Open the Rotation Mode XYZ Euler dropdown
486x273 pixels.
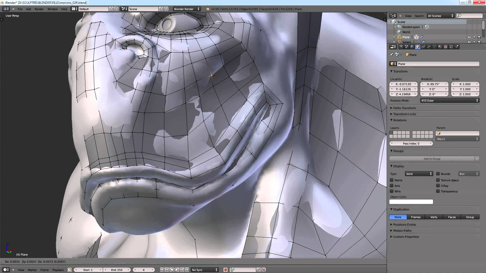(450, 101)
